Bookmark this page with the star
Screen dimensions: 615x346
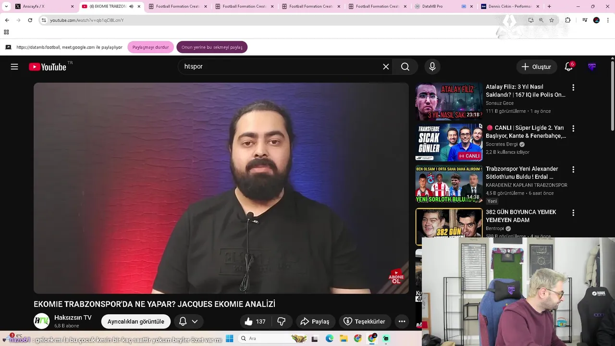(x=552, y=20)
